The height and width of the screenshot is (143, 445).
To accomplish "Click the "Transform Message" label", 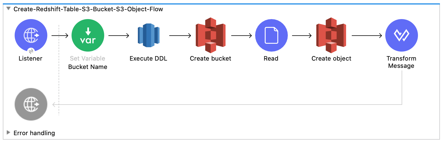I will click(x=401, y=62).
